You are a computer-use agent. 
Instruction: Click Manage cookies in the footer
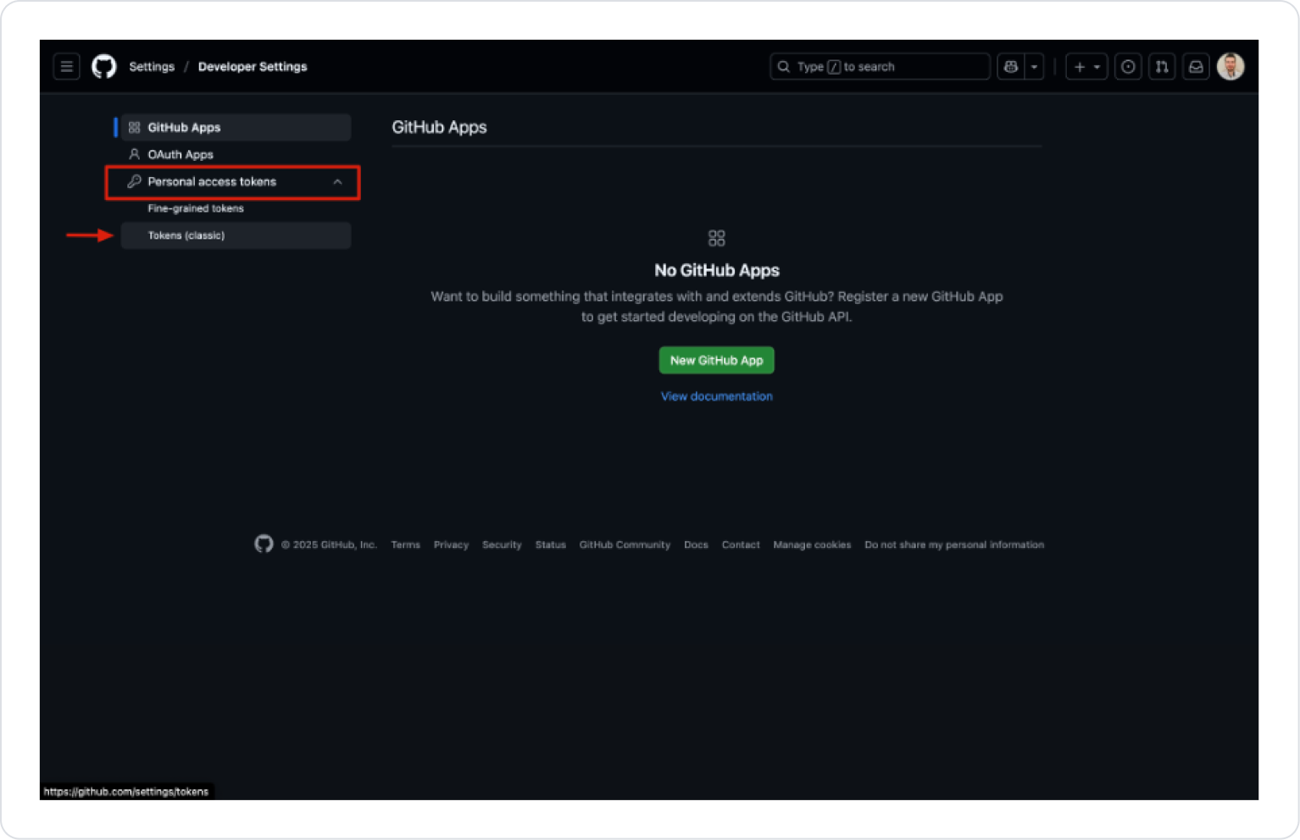[x=812, y=544]
